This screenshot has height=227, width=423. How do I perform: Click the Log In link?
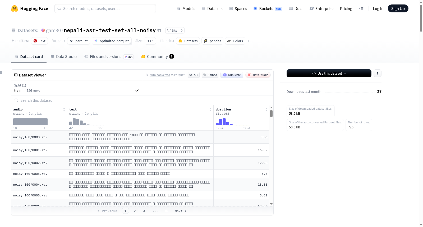click(378, 8)
